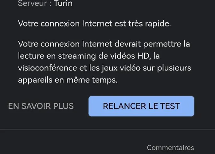
Task: Select the Turin server name
Action: [x=63, y=3]
